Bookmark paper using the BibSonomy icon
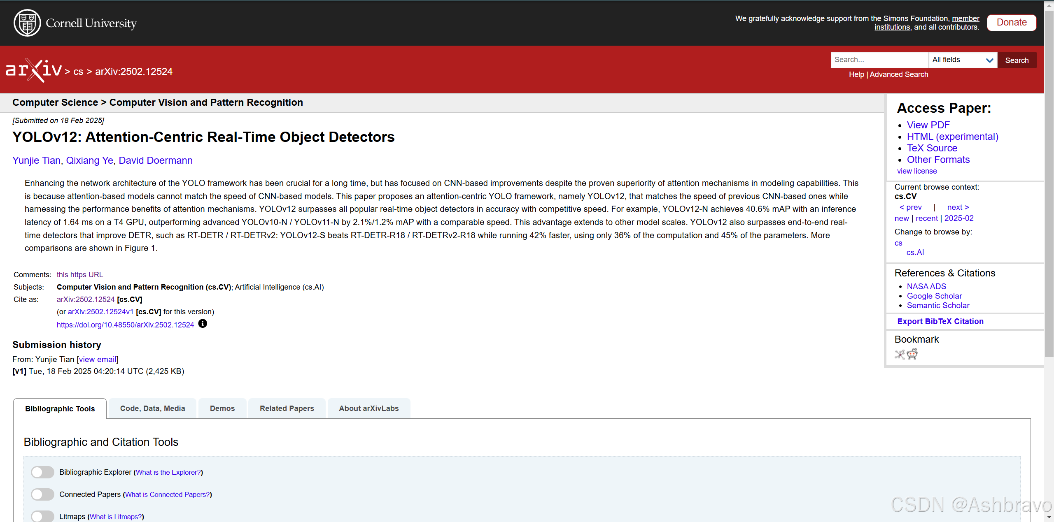 pos(900,354)
